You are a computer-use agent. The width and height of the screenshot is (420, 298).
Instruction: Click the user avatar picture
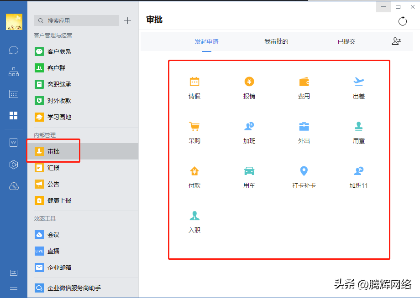(x=14, y=22)
